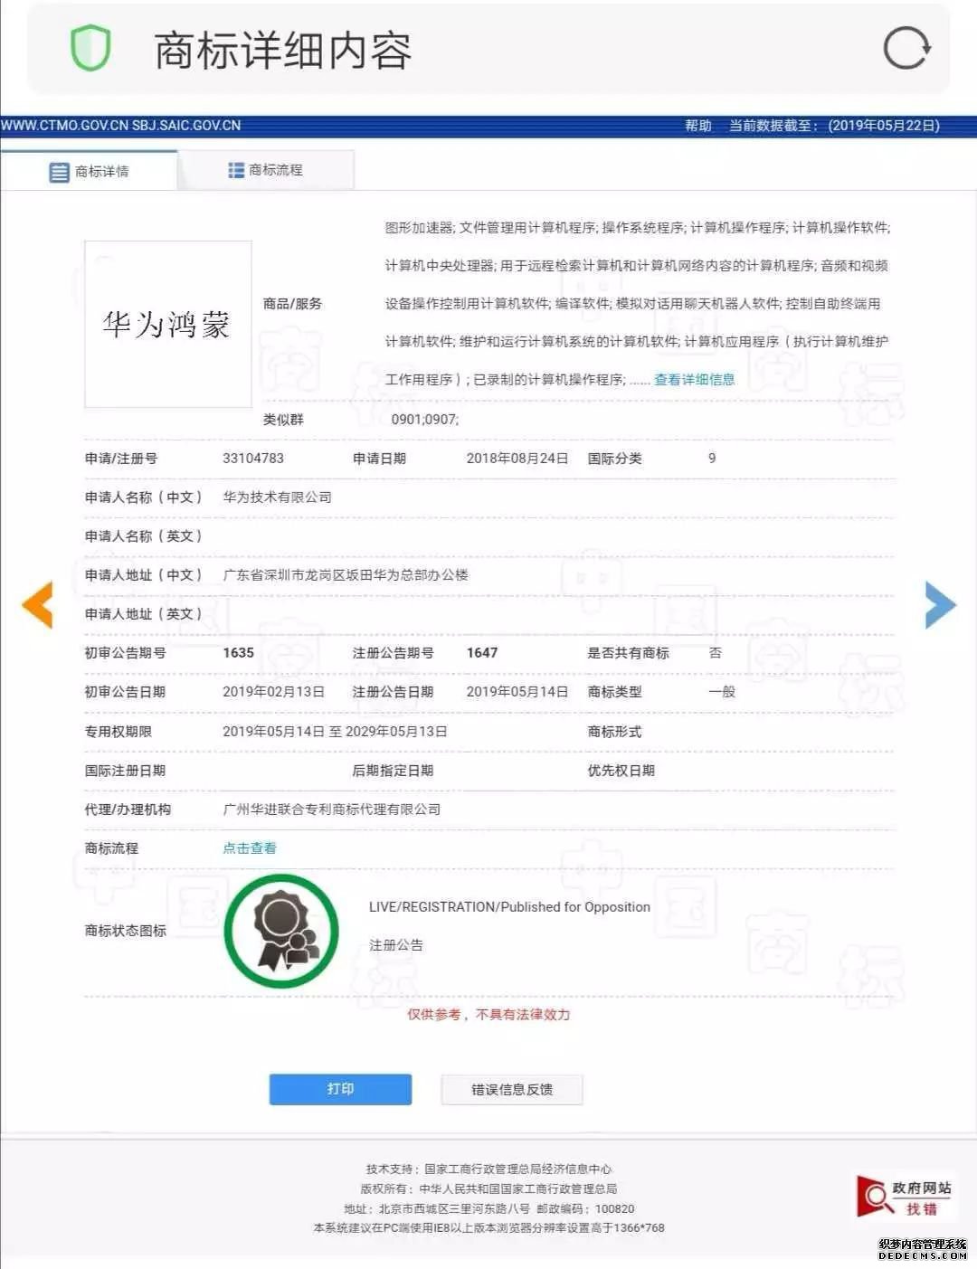The width and height of the screenshot is (977, 1269).
Task: Click the 商标详细内容 page title
Action: [x=283, y=51]
